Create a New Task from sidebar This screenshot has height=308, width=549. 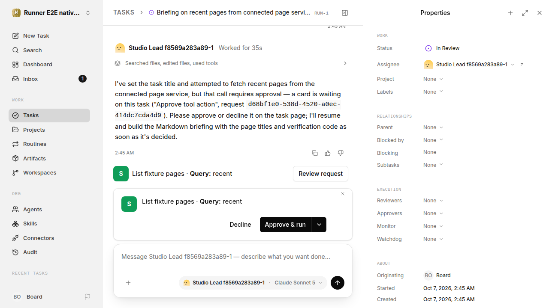tap(49, 36)
